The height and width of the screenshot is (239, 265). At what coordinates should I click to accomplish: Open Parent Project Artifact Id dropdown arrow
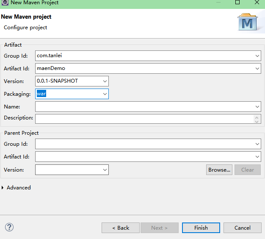pos(257,157)
